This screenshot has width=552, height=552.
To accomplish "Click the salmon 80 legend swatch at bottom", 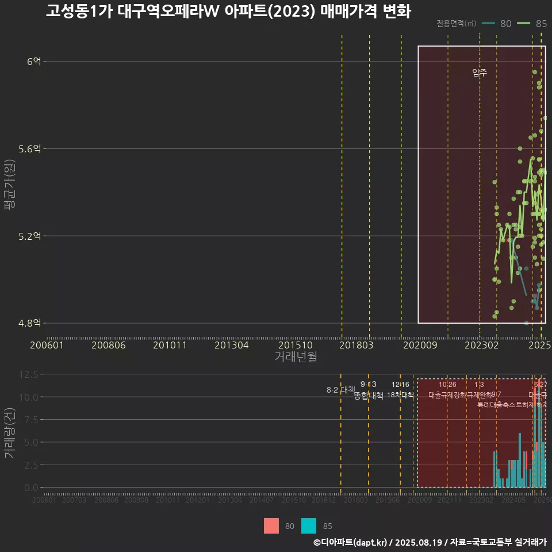I will click(x=271, y=526).
